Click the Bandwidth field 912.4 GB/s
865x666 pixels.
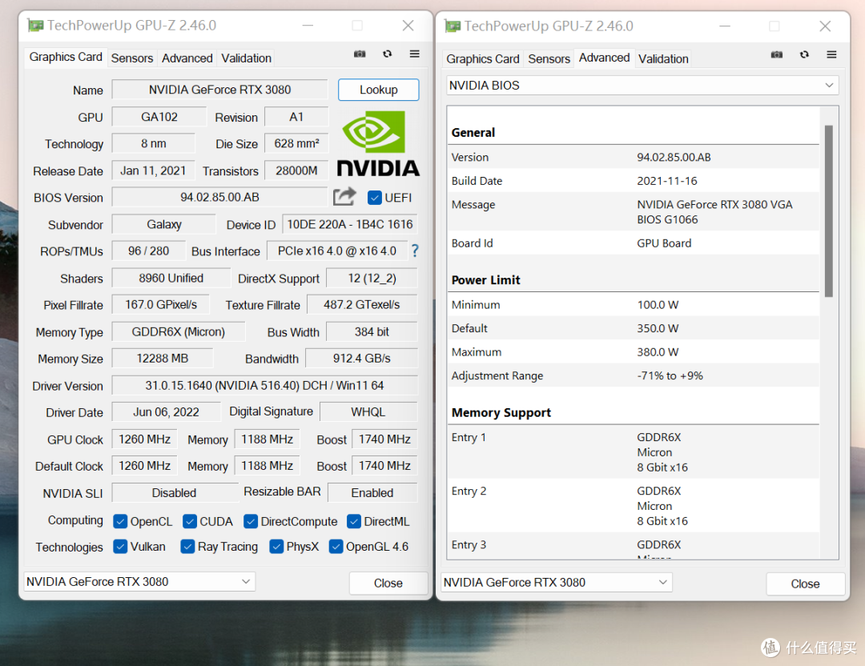pos(361,359)
